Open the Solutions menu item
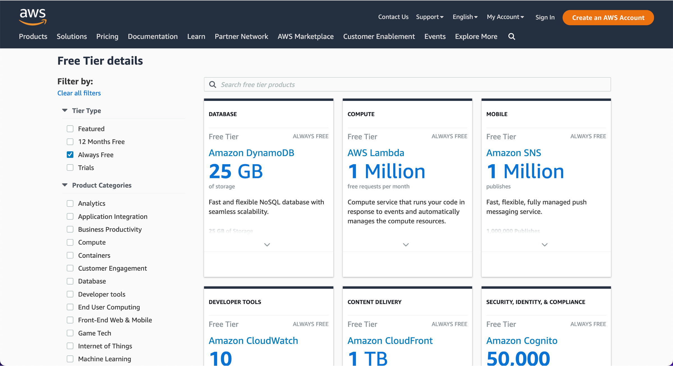The height and width of the screenshot is (366, 673). click(72, 36)
